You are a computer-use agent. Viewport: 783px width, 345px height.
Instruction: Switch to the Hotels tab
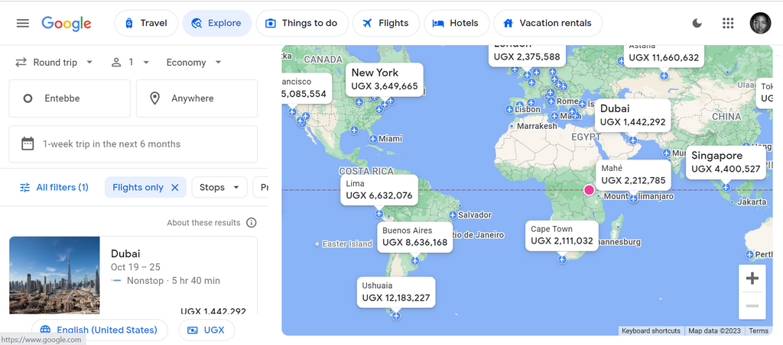point(455,23)
